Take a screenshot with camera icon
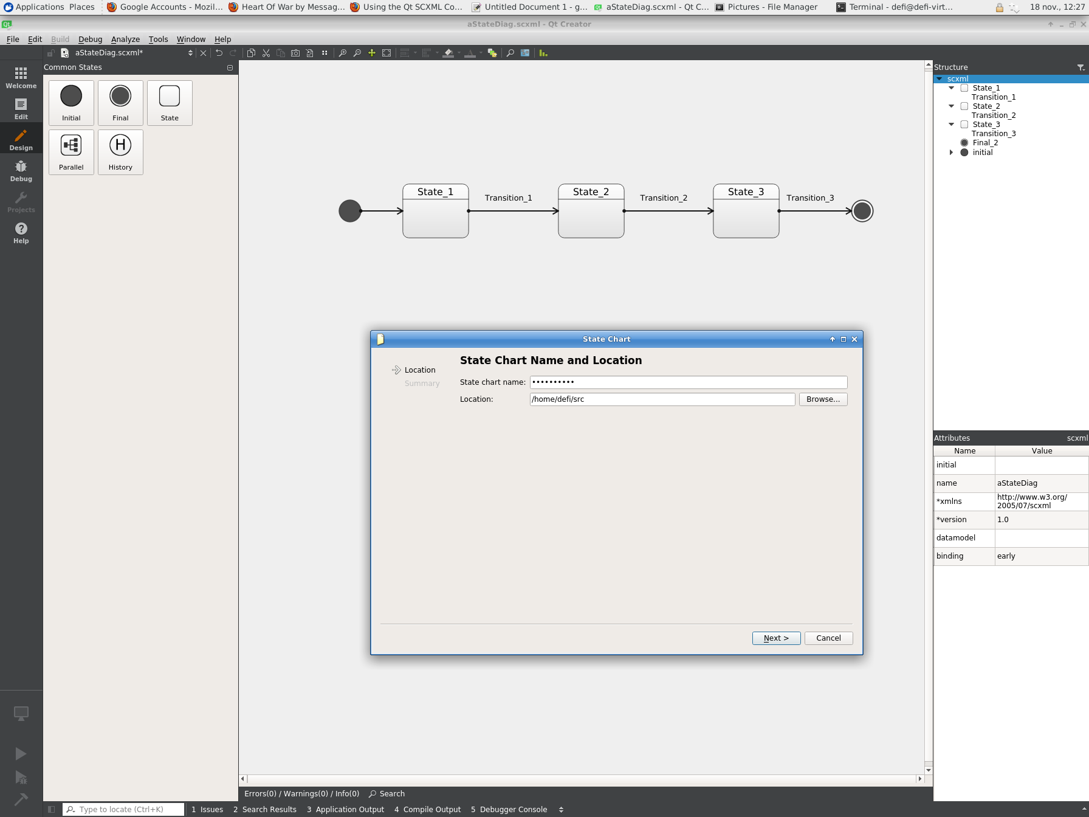 (295, 53)
